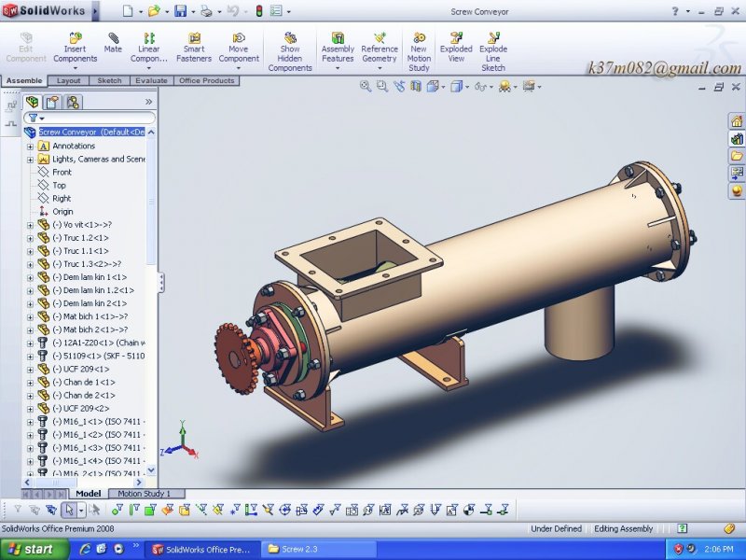
Task: Open the Screw 2.3 folder from taskbar
Action: (x=317, y=550)
